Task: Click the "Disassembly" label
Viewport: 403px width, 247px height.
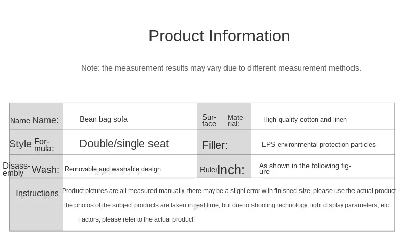Action: pyautogui.click(x=16, y=169)
